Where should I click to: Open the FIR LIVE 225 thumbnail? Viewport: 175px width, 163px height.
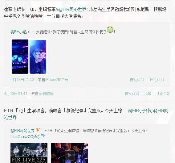click(29, 153)
